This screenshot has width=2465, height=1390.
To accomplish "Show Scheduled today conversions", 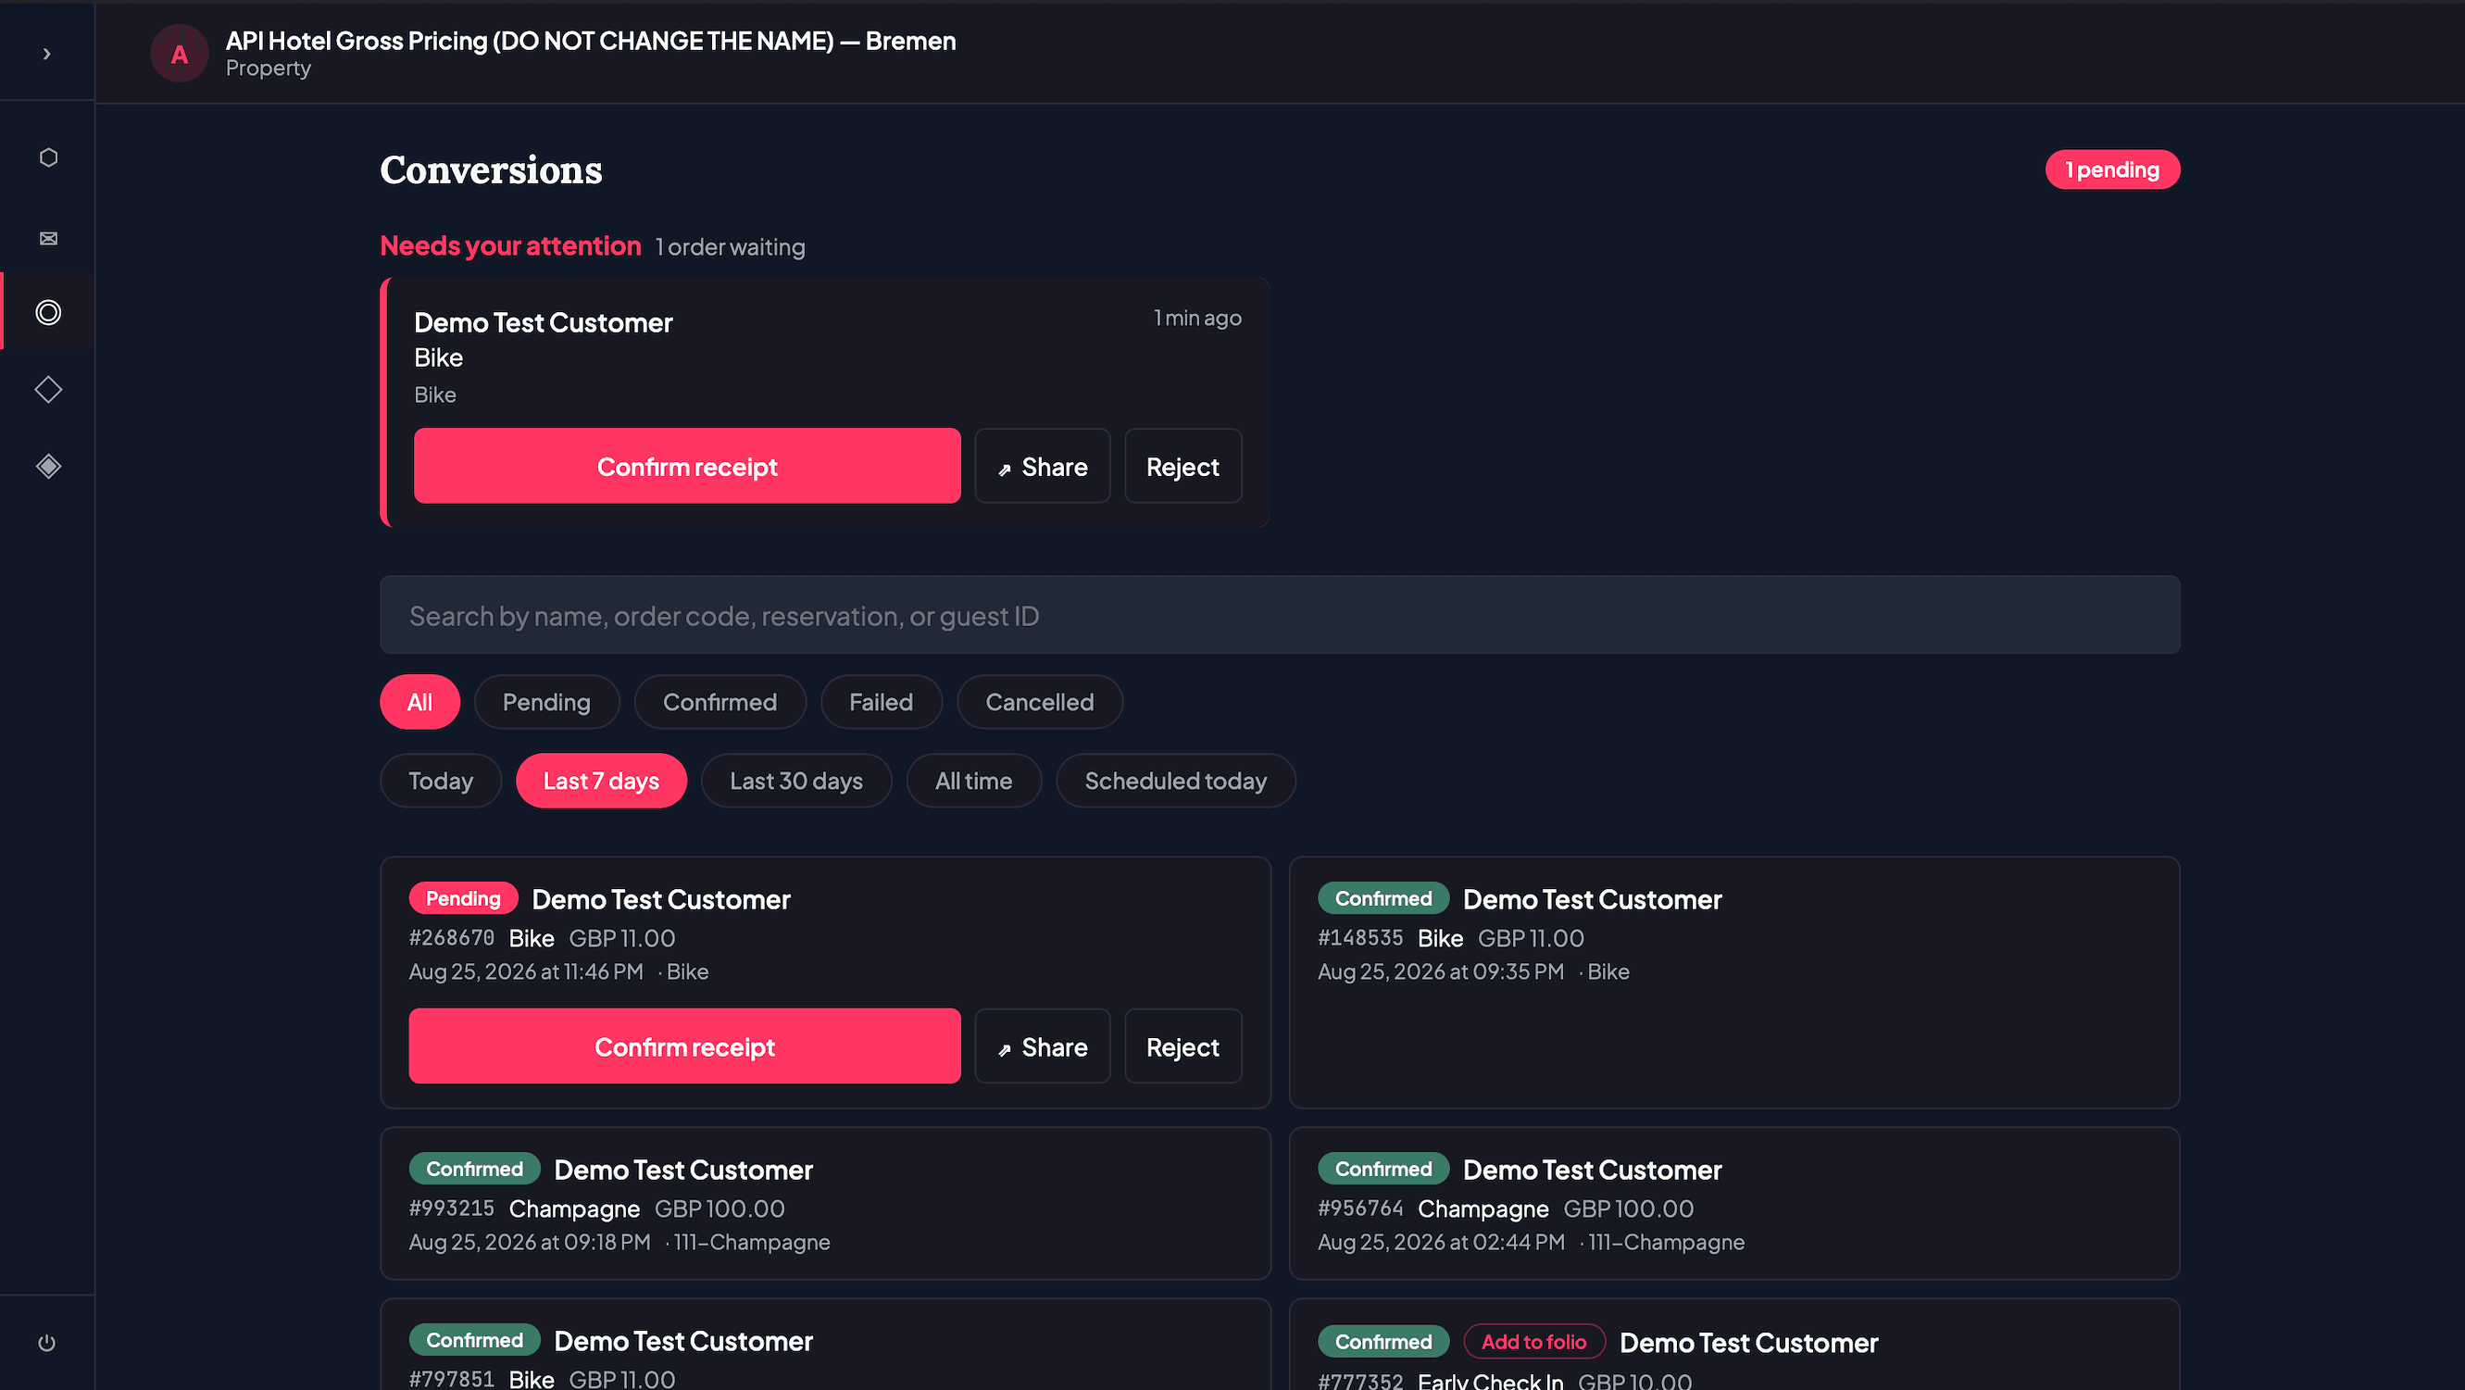I will click(1175, 781).
